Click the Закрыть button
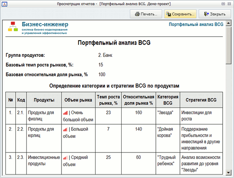The image size is (234, 178). coord(214,14)
